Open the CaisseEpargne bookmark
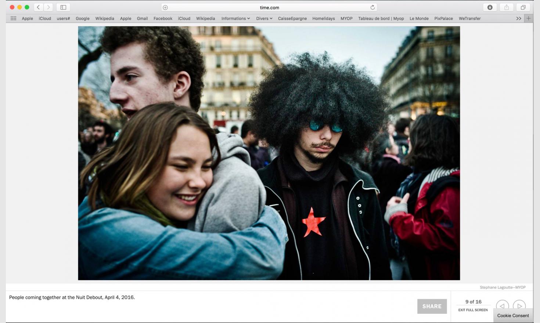The height and width of the screenshot is (323, 540). point(292,18)
